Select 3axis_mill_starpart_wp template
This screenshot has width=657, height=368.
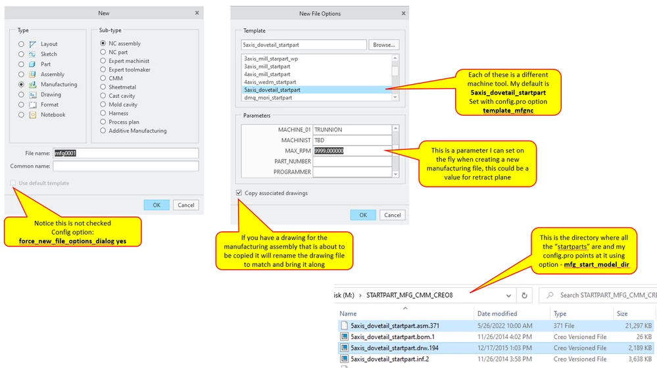pos(271,58)
